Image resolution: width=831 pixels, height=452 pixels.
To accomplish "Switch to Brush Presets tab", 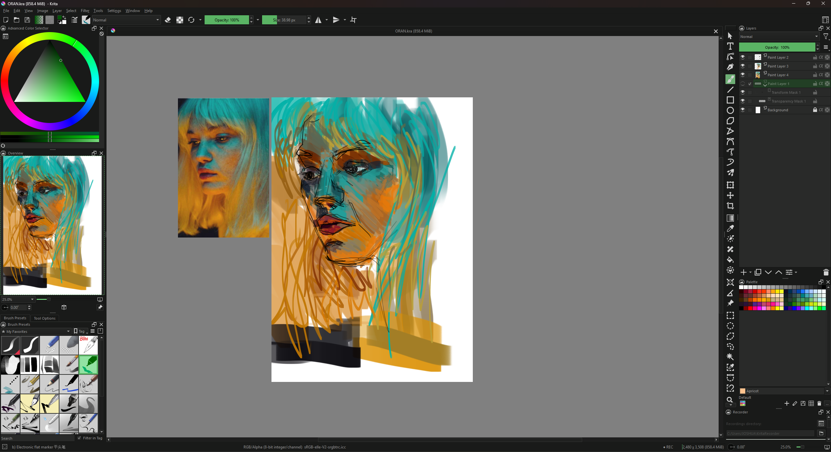I will (x=15, y=318).
